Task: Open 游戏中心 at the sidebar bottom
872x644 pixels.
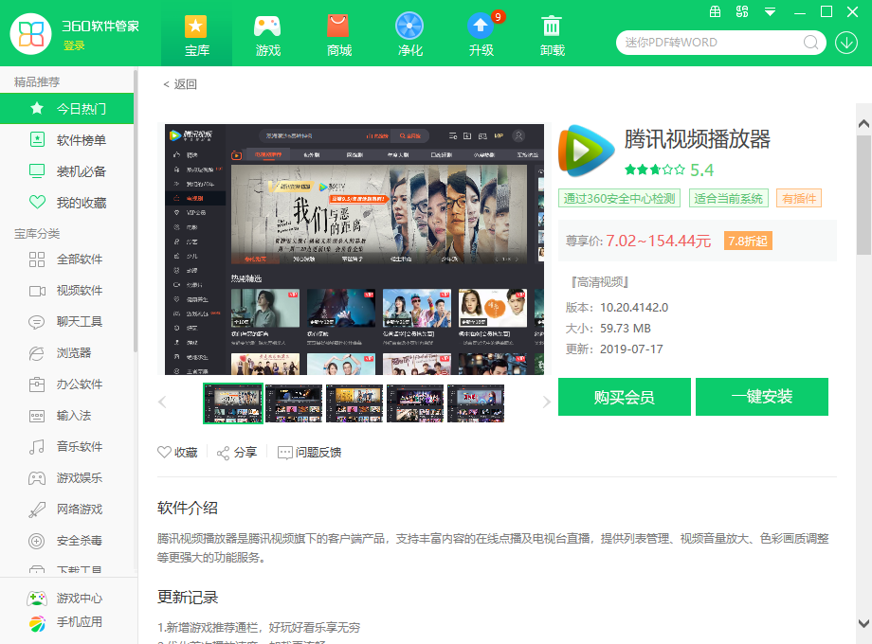Action: click(x=66, y=598)
